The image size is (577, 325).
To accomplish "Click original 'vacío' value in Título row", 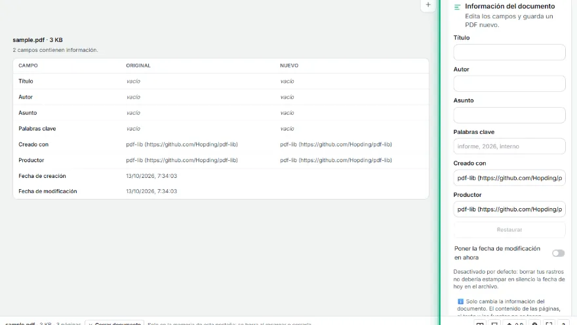I will (x=133, y=81).
